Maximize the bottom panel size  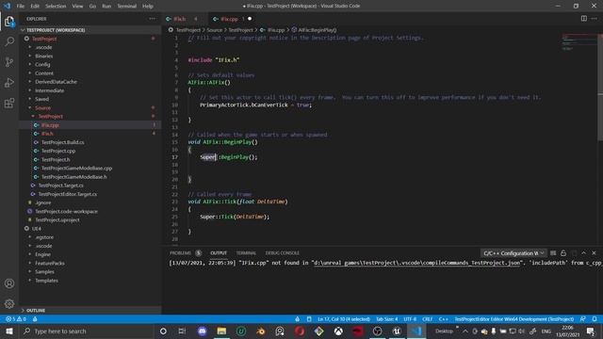584,253
